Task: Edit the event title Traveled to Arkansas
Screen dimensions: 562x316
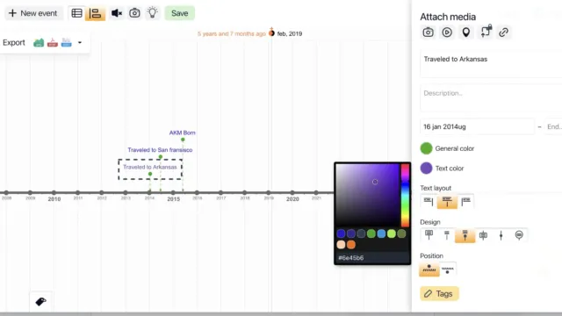Action: pyautogui.click(x=491, y=64)
